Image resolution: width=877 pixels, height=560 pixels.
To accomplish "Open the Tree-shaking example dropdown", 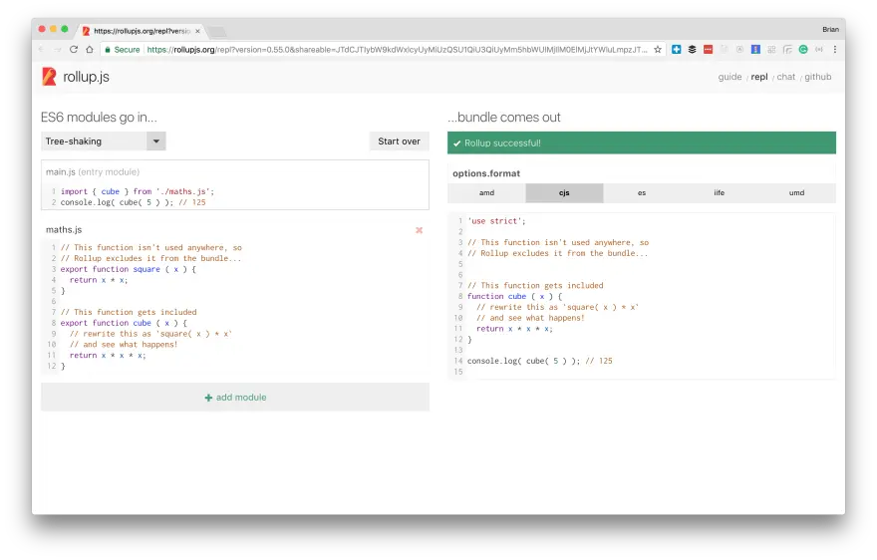I will 104,141.
